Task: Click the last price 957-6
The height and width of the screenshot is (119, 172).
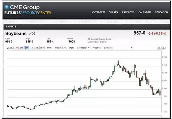Action: tap(139, 33)
